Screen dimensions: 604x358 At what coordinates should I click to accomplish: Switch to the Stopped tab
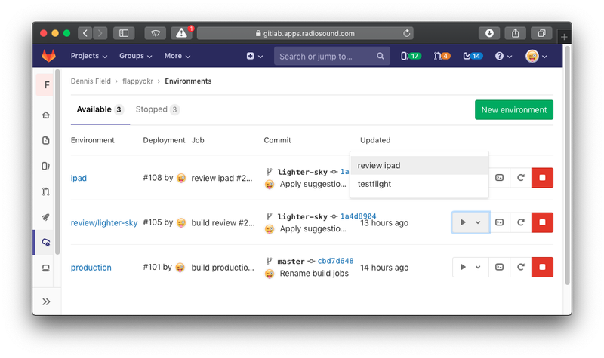(x=157, y=109)
